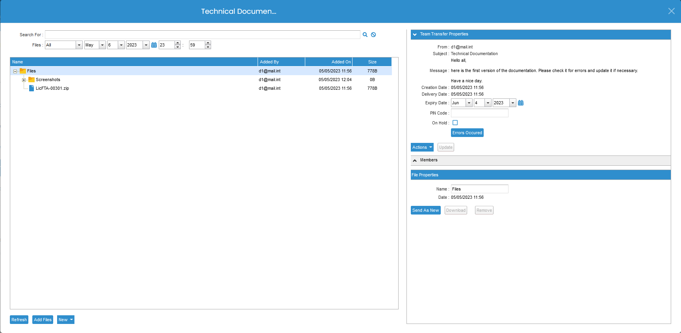Click the file Name field containing Files

tap(479, 189)
